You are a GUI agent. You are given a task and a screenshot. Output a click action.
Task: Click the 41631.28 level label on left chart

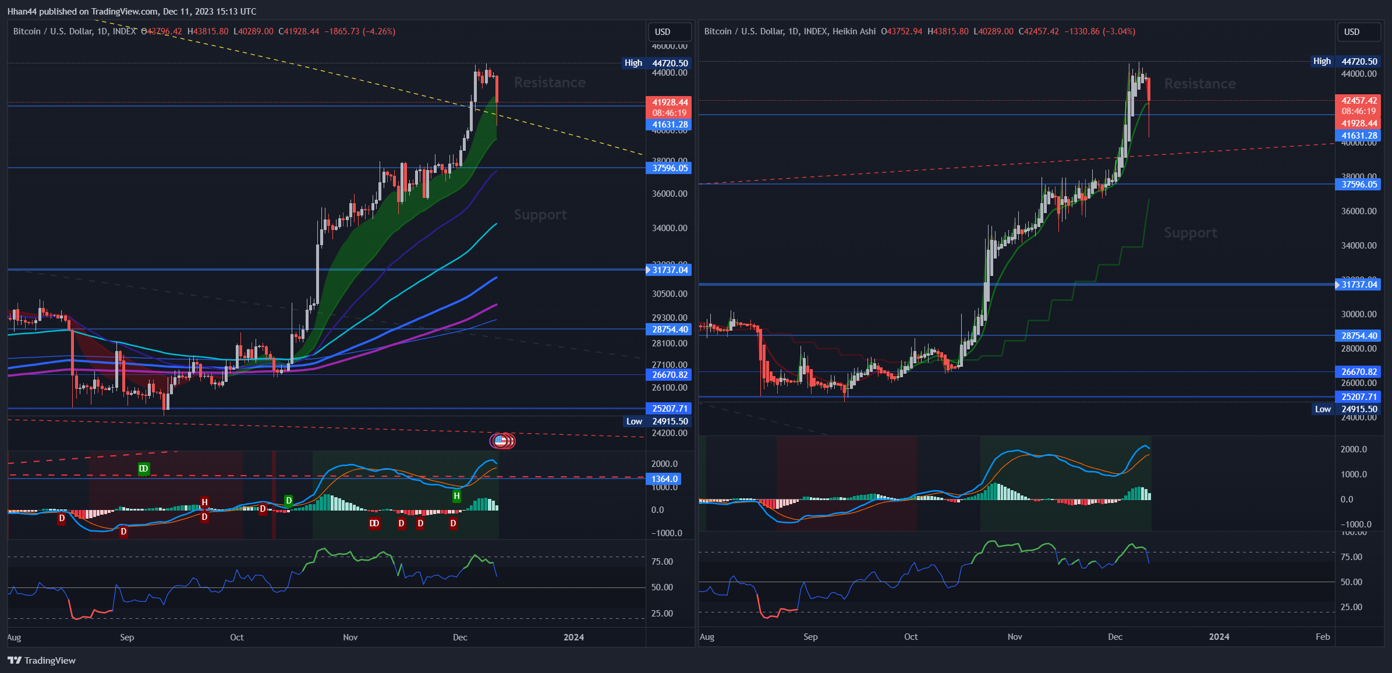669,125
